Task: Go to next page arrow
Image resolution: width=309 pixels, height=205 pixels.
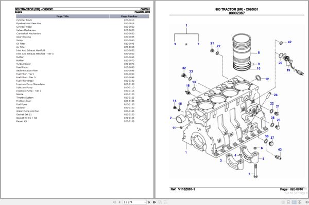Action: [149, 202]
